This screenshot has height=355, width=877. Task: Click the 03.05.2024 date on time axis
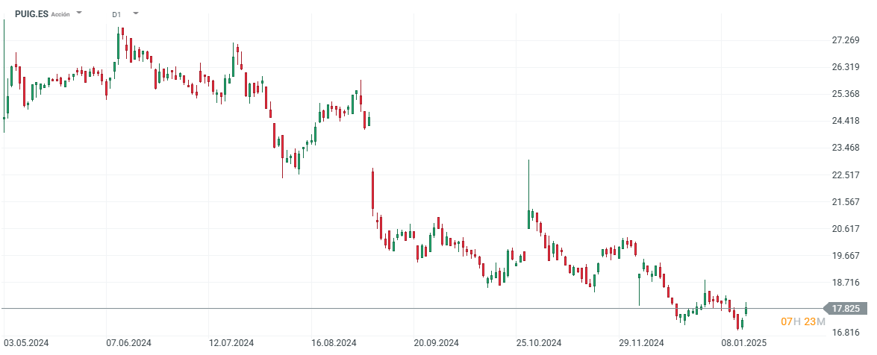coord(26,343)
